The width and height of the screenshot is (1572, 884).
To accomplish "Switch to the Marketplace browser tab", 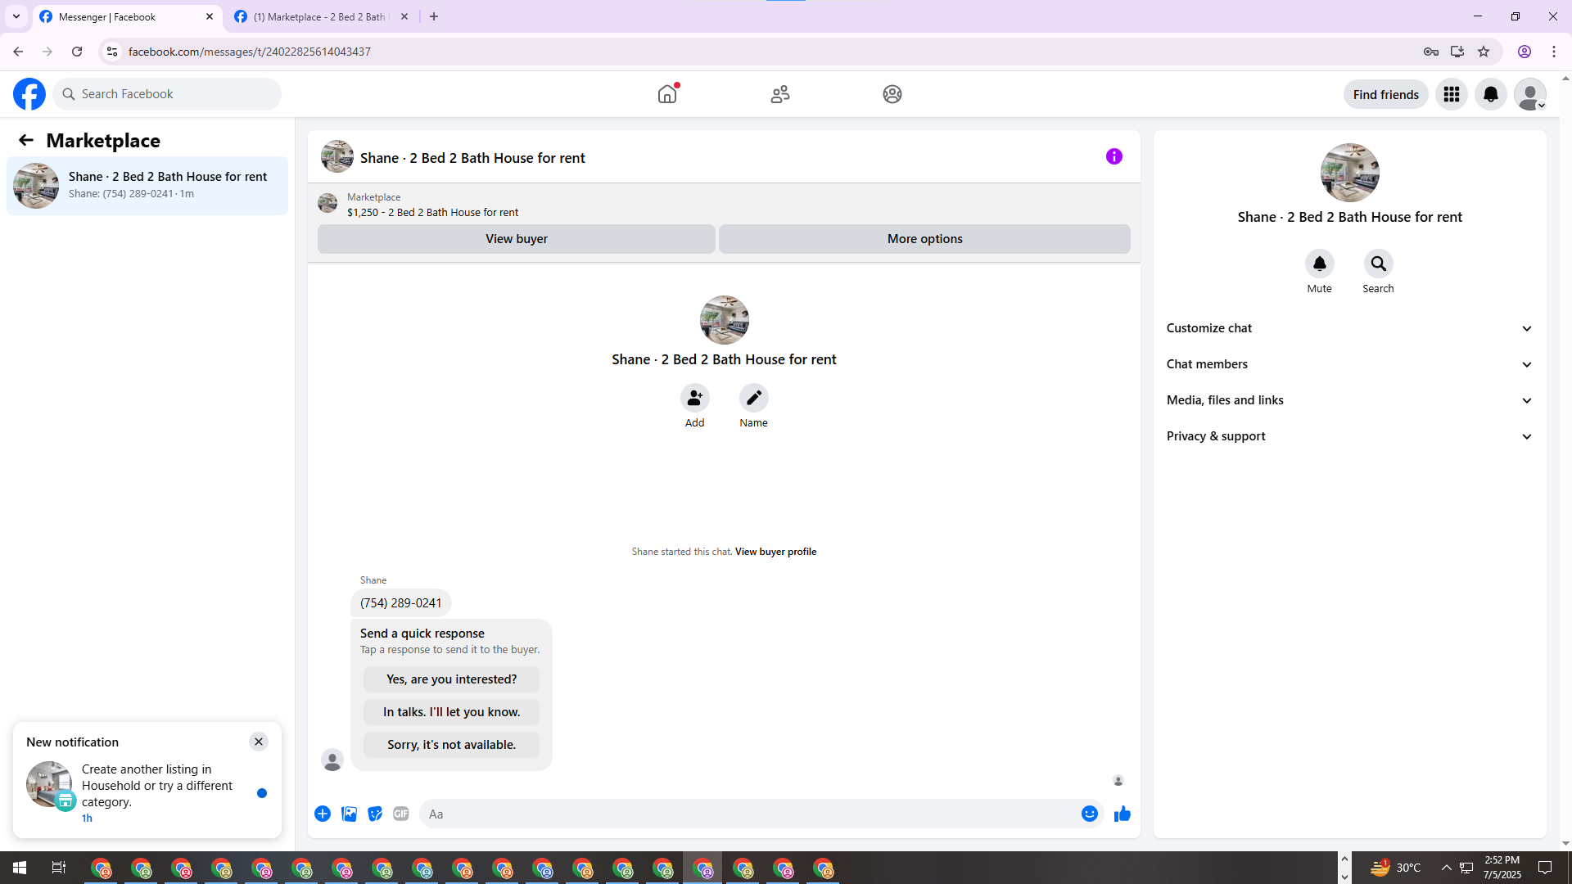I will tap(319, 16).
